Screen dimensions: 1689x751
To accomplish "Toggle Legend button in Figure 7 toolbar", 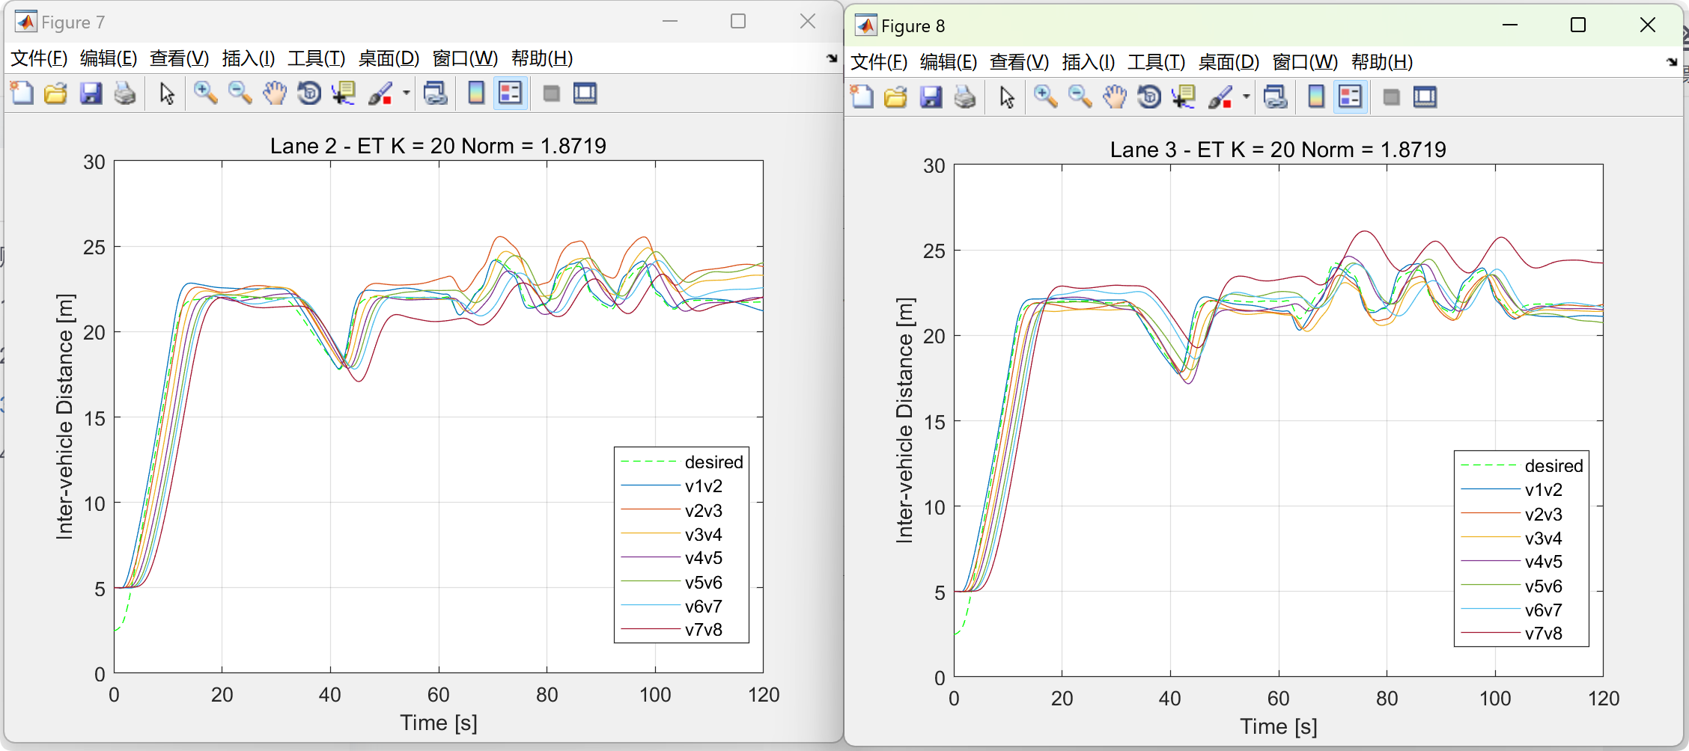I will pos(511,94).
